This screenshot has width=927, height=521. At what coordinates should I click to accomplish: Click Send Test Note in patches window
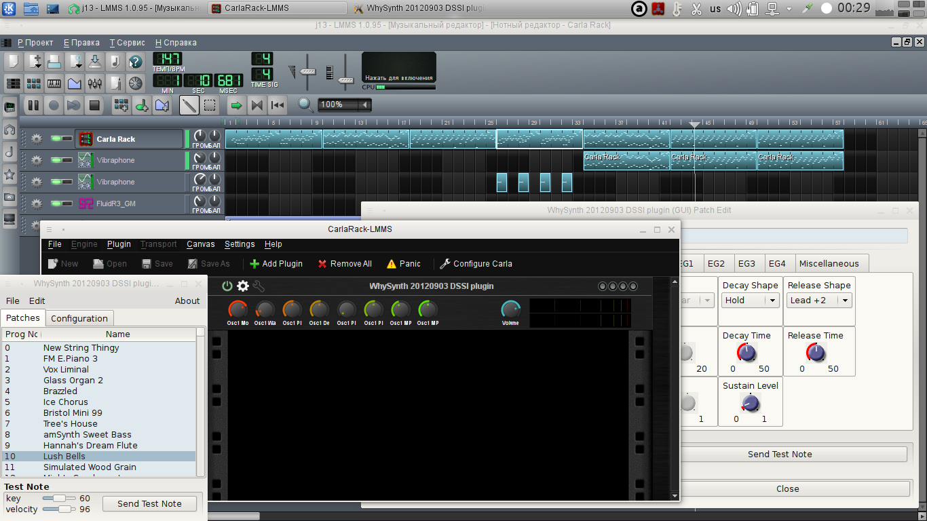(x=149, y=503)
